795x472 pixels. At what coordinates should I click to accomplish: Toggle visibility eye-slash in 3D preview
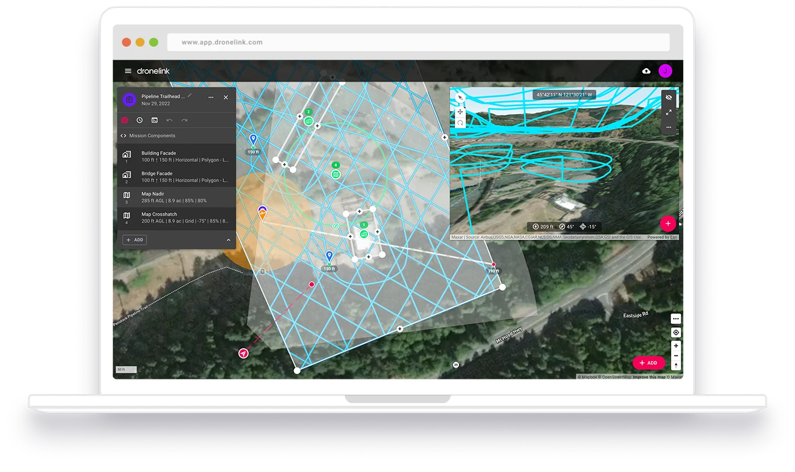669,98
